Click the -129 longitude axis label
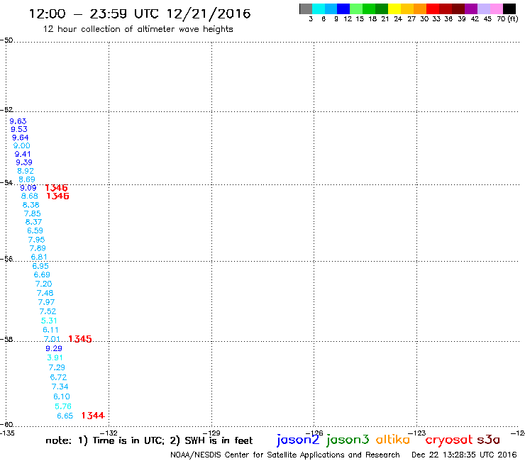This screenshot has height=461, width=525. tap(211, 433)
